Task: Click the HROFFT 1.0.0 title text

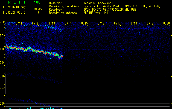Action: click(x=22, y=2)
